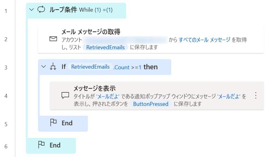Image resolution: width=272 pixels, height=157 pixels.
Task: Click the flag icon of inner End
Action: click(x=53, y=123)
